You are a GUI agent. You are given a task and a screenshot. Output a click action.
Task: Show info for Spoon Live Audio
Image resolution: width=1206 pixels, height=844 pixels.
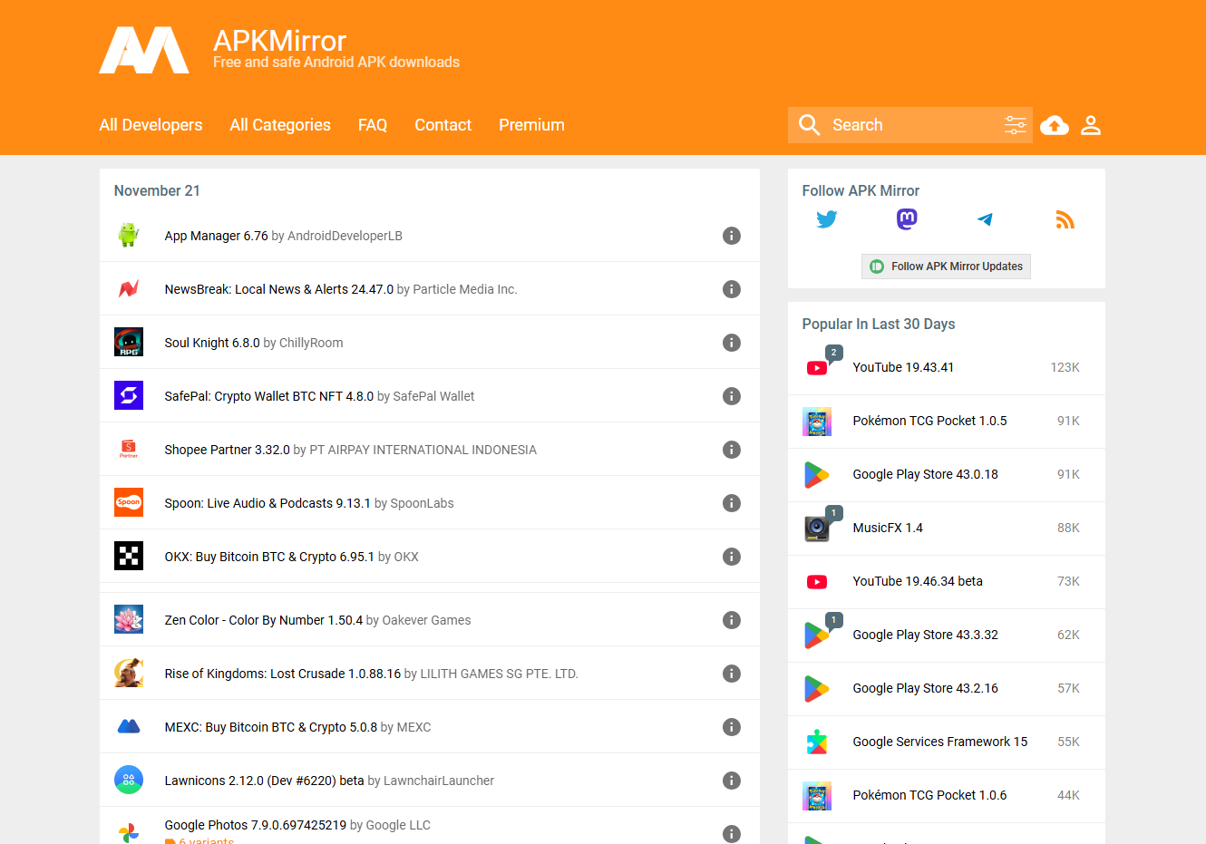(732, 503)
